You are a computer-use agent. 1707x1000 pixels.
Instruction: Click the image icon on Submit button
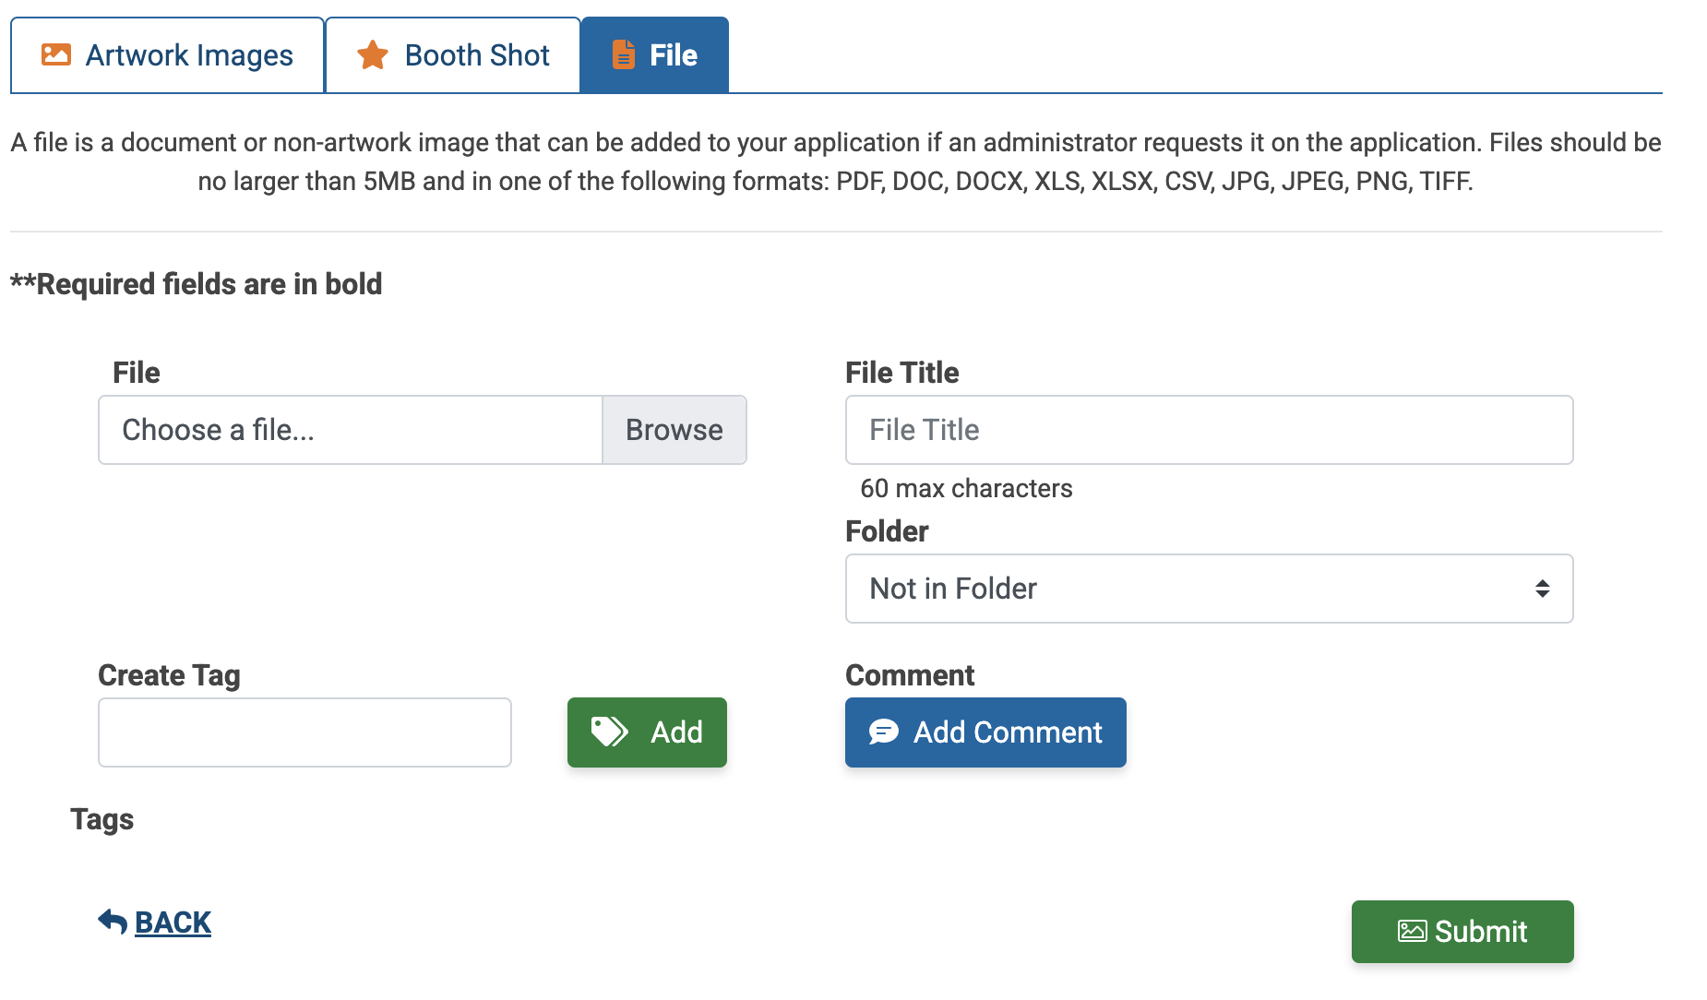pos(1412,932)
